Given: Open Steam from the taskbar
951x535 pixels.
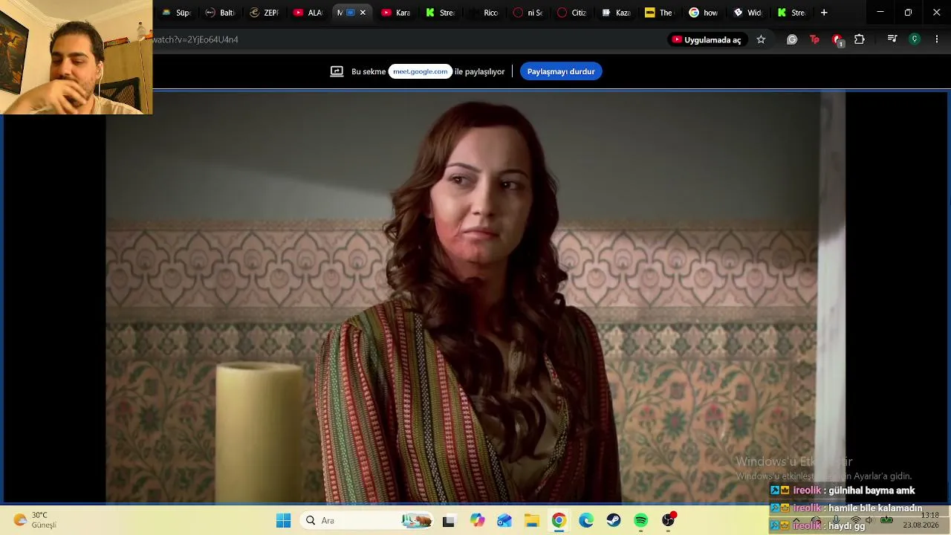Looking at the screenshot, I should 614,521.
